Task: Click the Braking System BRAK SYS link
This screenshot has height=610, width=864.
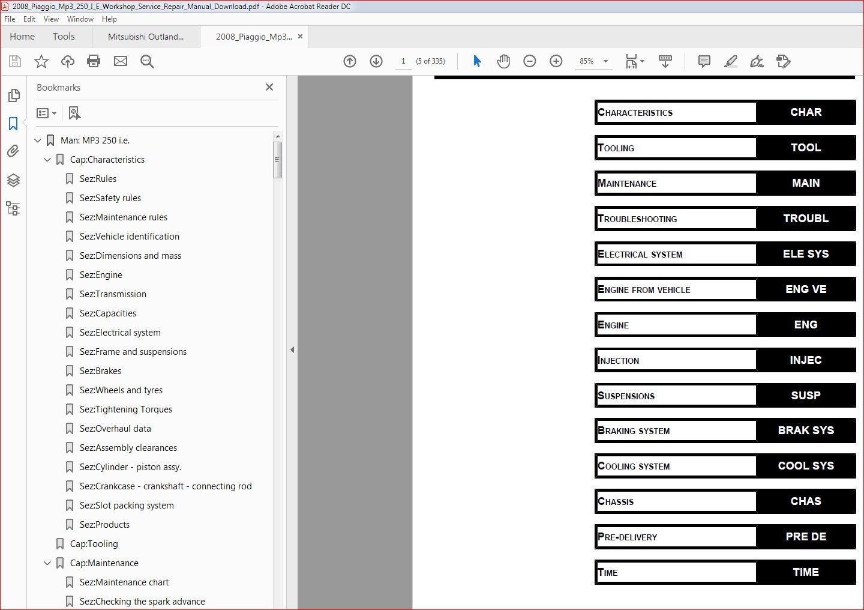Action: 725,430
